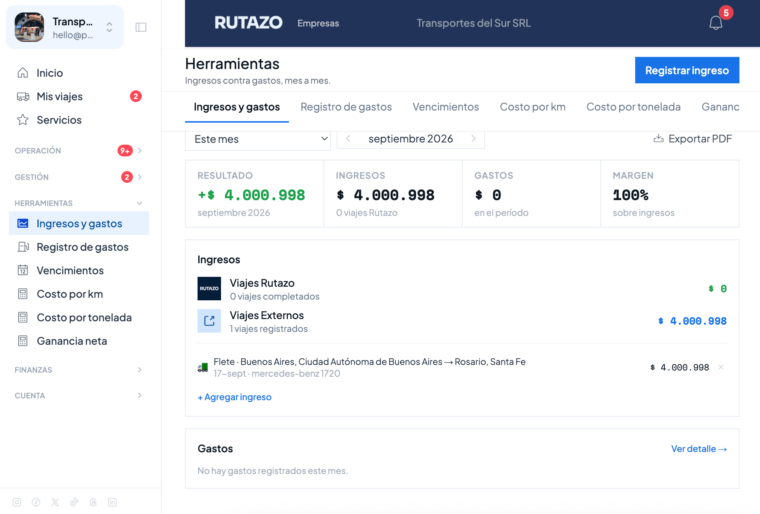This screenshot has width=760, height=514.
Task: Click the Costo por tonelada calculator icon
Action: [23, 317]
